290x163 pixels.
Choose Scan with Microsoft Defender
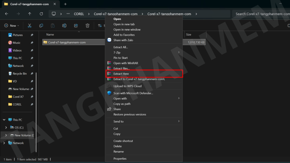point(133,93)
